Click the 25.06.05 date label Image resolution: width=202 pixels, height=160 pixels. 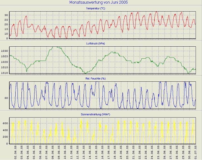(158, 152)
